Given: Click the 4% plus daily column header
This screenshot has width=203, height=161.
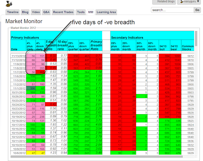Looking at the screenshot, I should point(31,46).
